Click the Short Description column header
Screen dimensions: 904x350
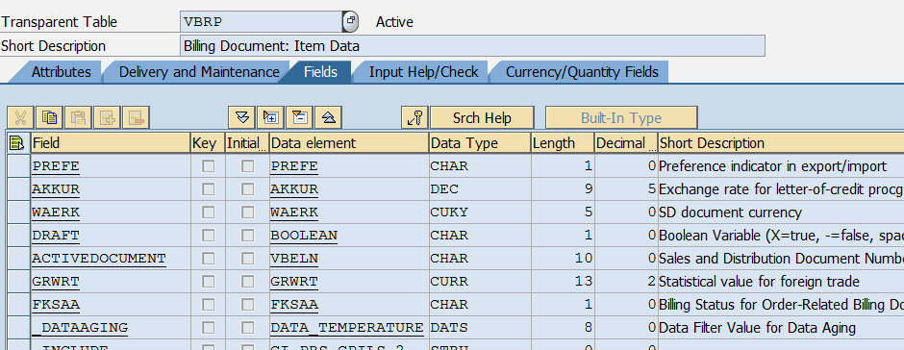click(x=781, y=143)
